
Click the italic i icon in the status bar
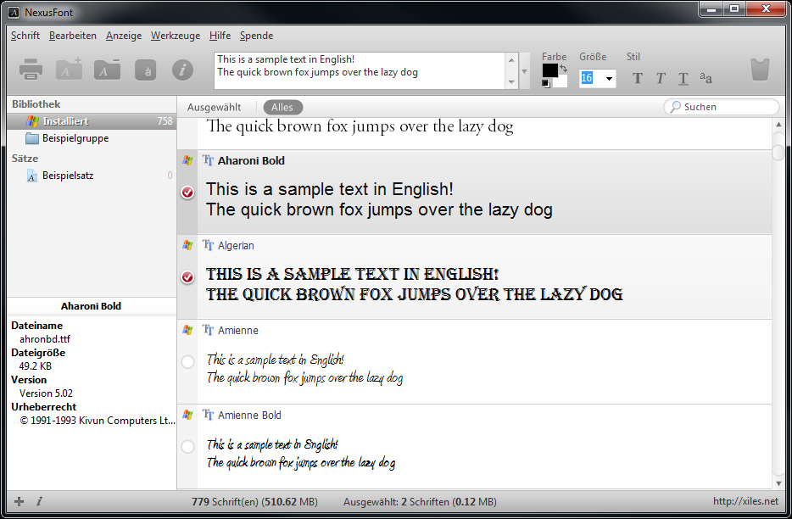39,501
